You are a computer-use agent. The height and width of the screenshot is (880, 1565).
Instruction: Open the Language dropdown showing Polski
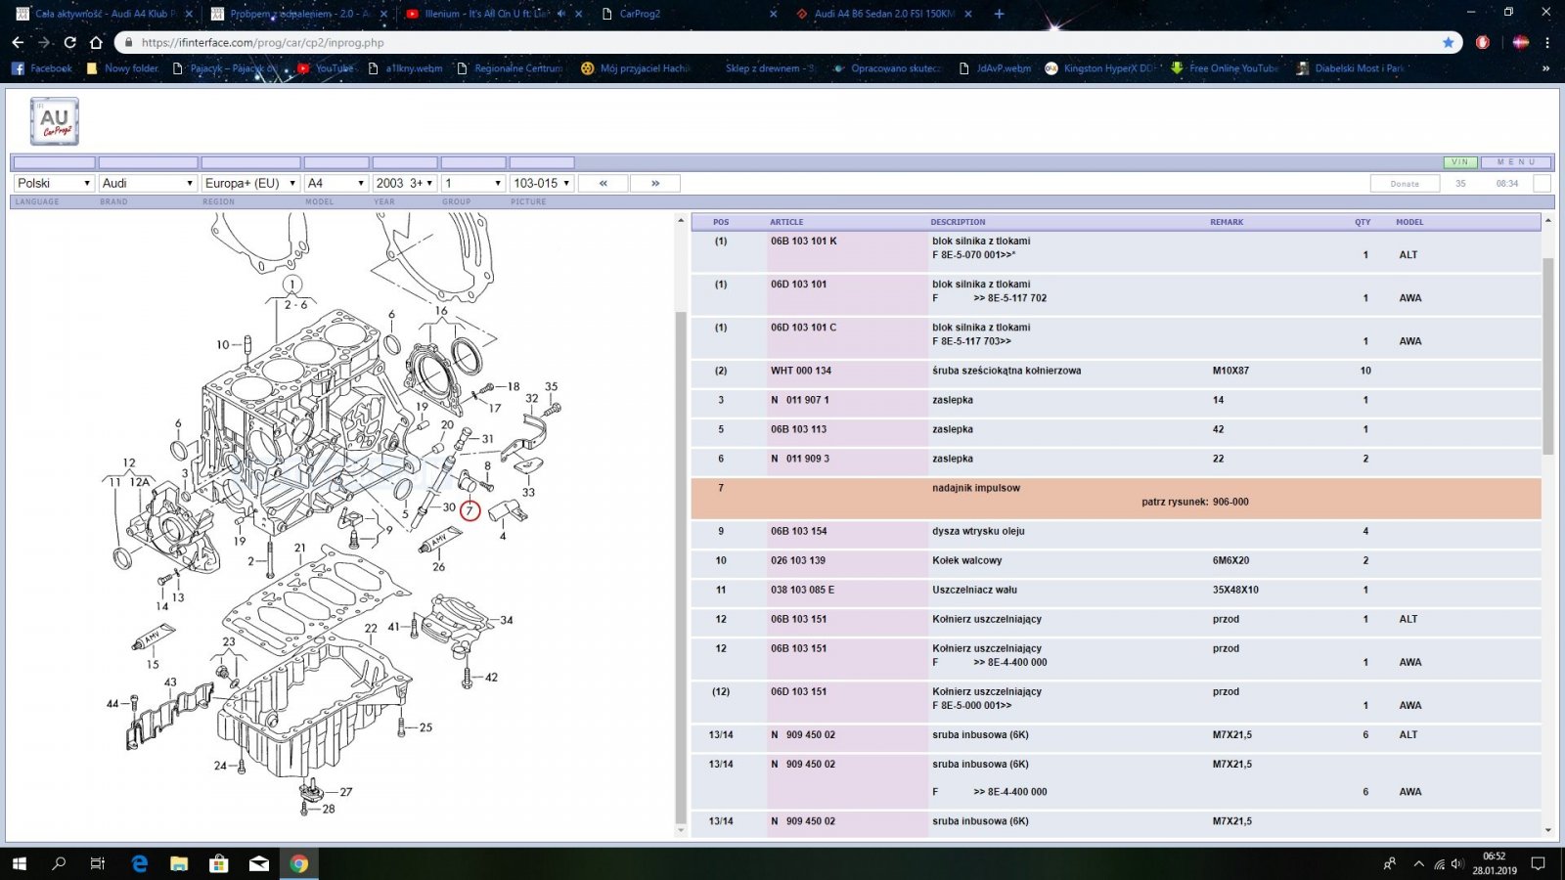click(54, 183)
